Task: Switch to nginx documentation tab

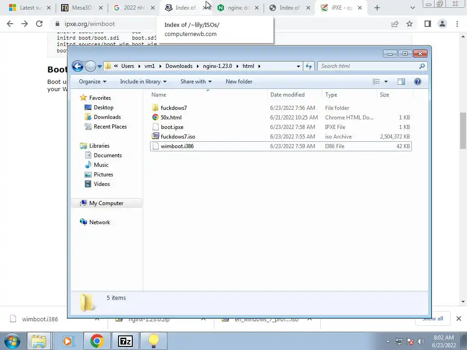Action: pyautogui.click(x=238, y=8)
